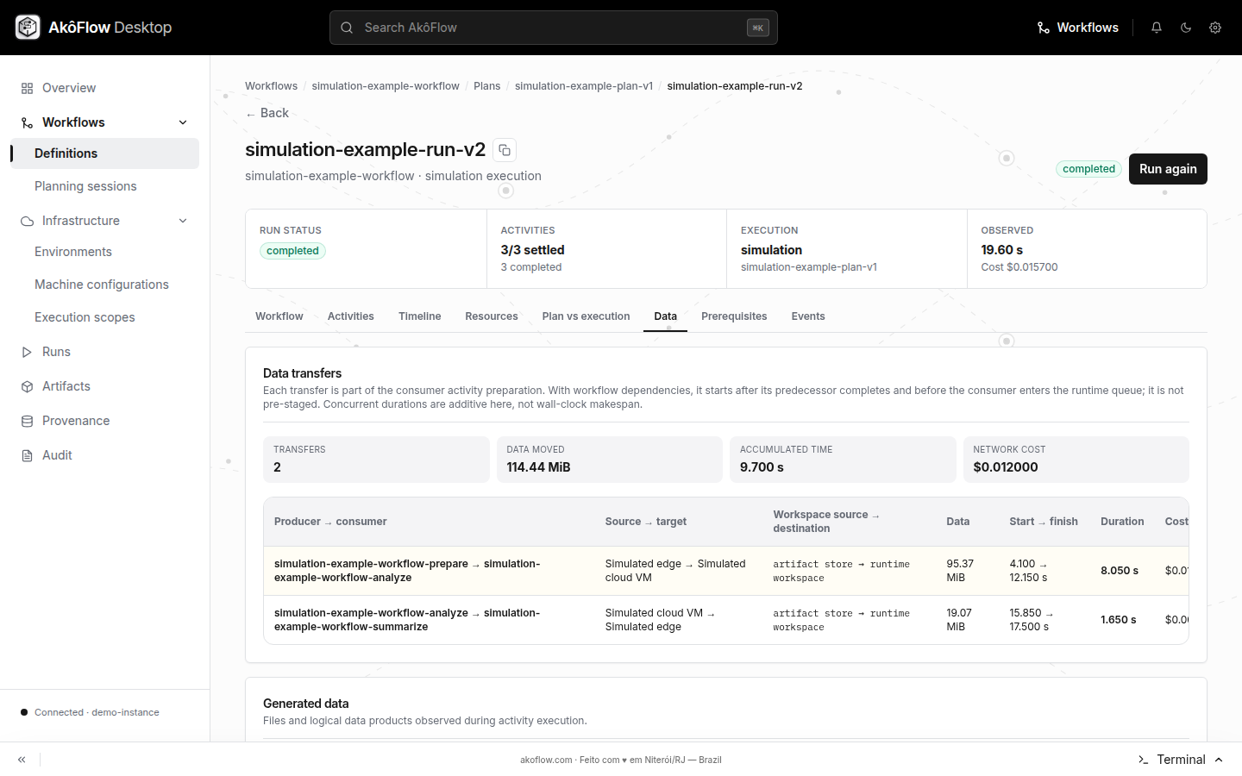Image resolution: width=1242 pixels, height=776 pixels.
Task: Click the Data moved 114.44 MiB card
Action: point(609,460)
